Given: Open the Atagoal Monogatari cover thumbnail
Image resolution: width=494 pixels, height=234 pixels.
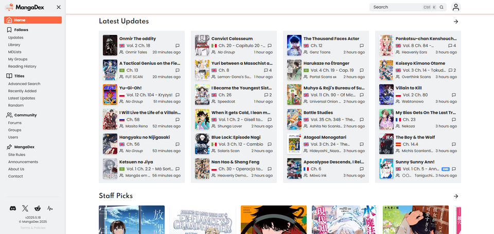Looking at the screenshot, I should coord(294,144).
